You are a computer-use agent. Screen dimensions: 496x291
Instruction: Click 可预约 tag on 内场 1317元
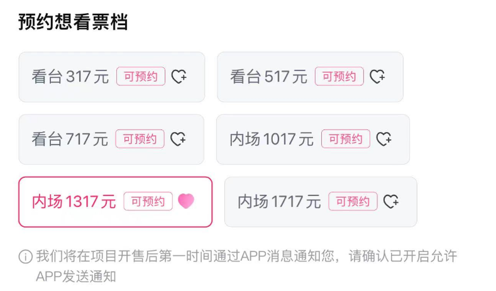148,201
